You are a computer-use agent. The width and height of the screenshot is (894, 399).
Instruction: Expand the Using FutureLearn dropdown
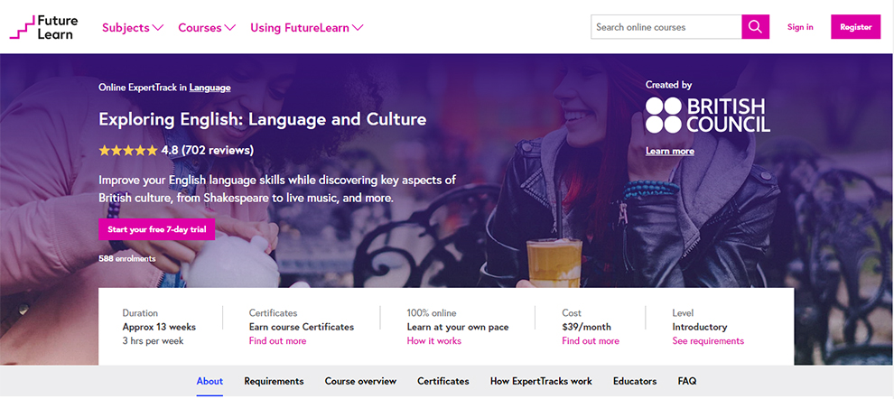tap(307, 27)
